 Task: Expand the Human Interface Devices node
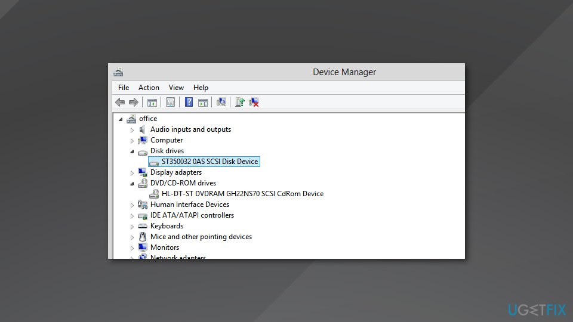point(132,205)
